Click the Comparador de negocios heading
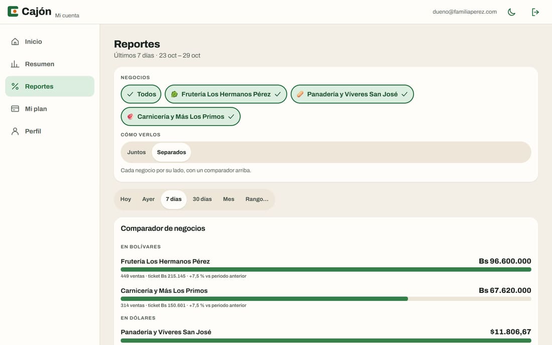Image resolution: width=552 pixels, height=345 pixels. 163,228
